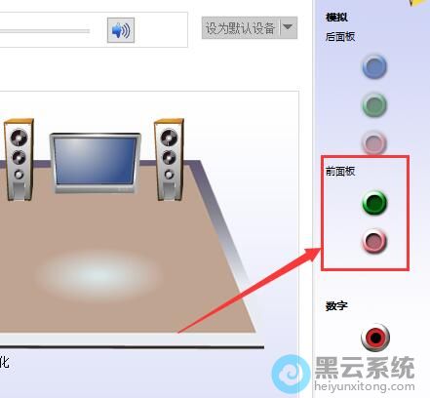Select the blue rear panel jack
This screenshot has height=398, width=430.
pyautogui.click(x=374, y=66)
